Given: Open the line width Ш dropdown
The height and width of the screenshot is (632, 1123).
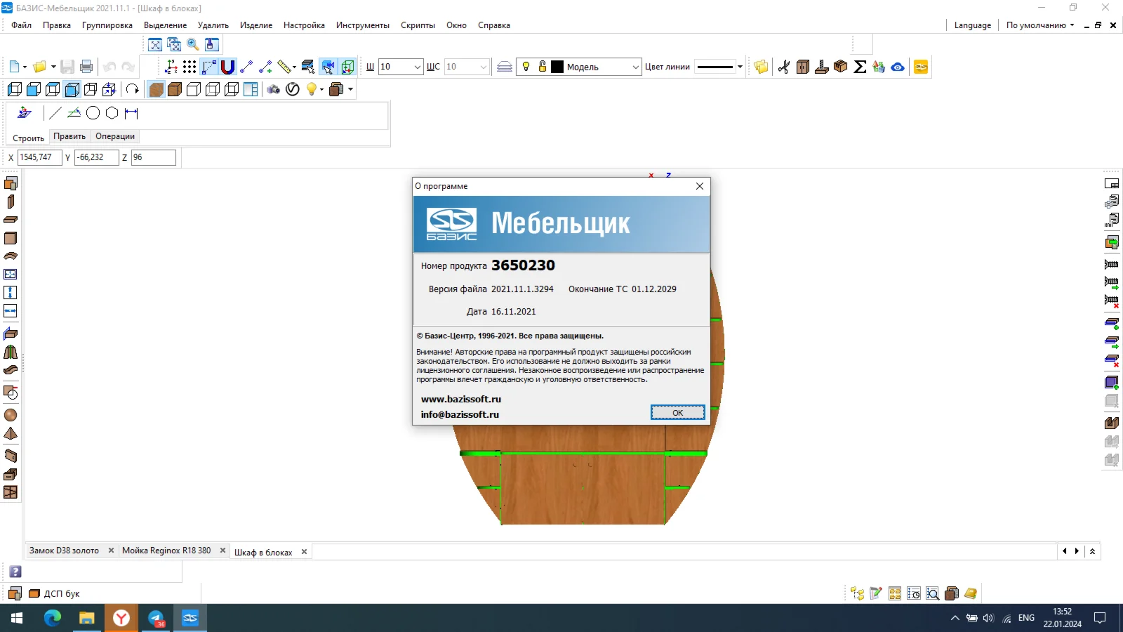Looking at the screenshot, I should point(417,67).
